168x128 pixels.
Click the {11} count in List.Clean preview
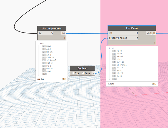click(x=154, y=84)
